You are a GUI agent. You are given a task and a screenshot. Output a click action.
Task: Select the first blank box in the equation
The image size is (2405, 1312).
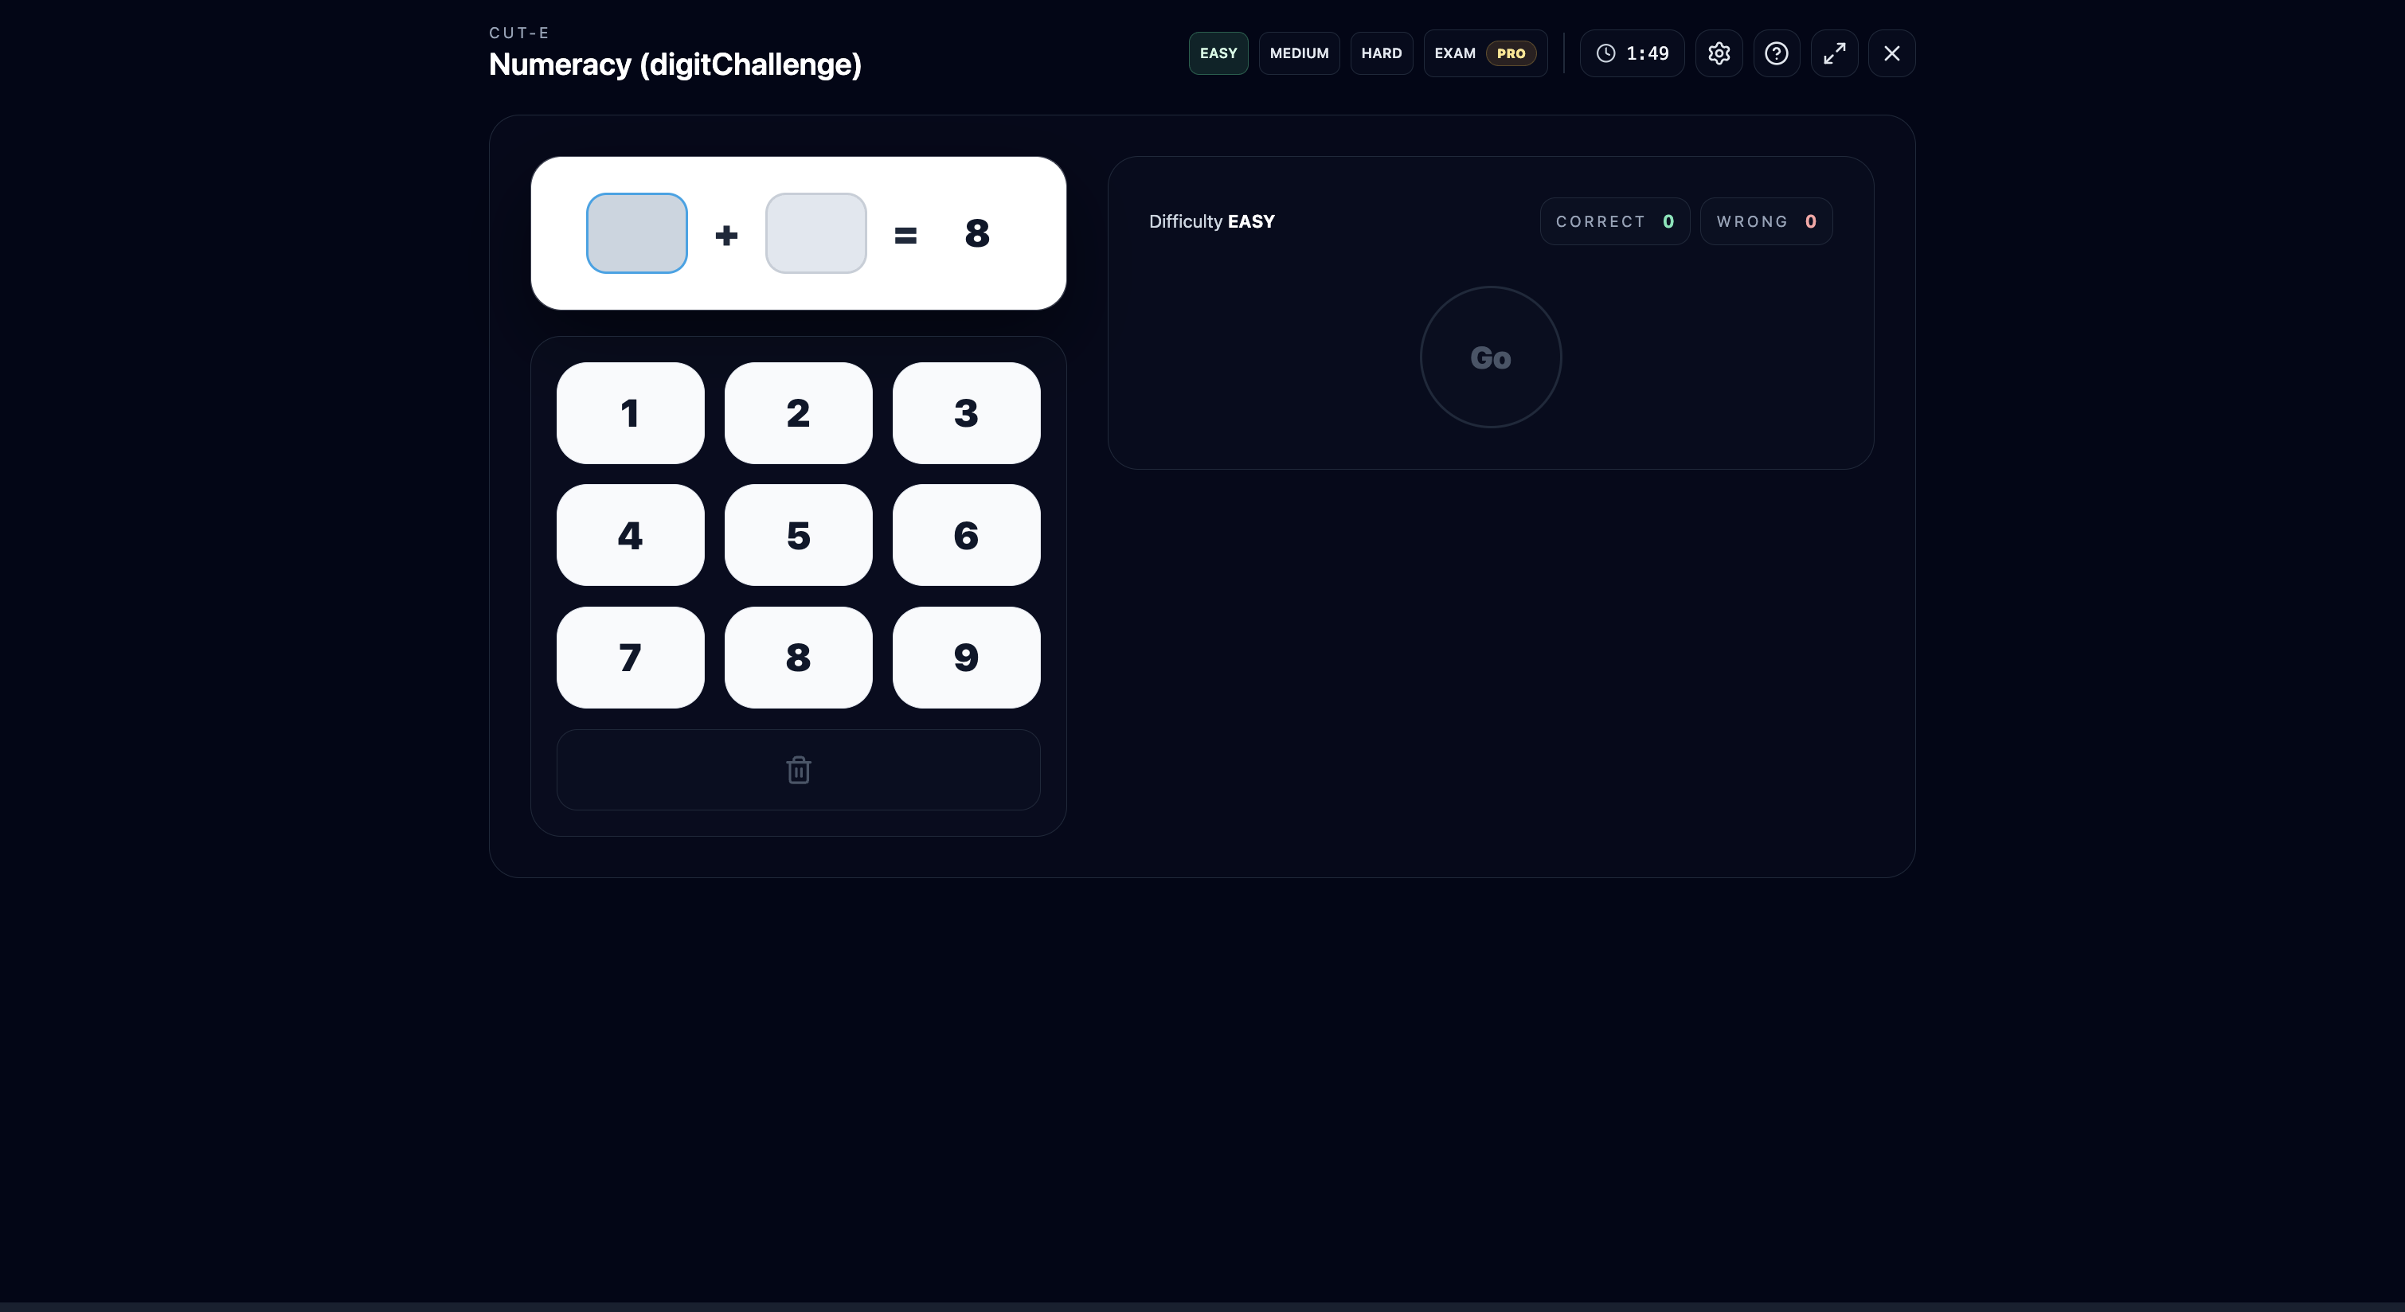[x=637, y=233]
